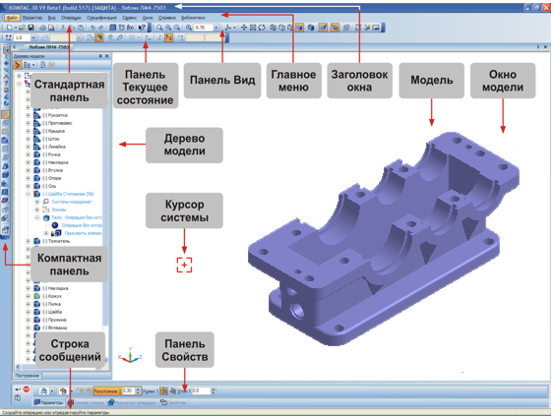Open file using the folder icon
This screenshot has height=419, width=554.
pyautogui.click(x=22, y=28)
